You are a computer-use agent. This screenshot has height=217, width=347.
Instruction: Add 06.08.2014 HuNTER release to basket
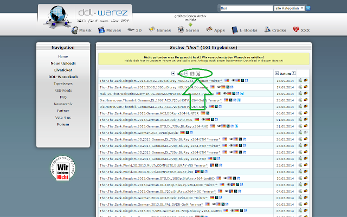click(300, 113)
